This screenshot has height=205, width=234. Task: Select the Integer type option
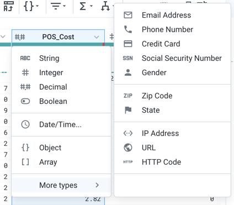pyautogui.click(x=61, y=72)
